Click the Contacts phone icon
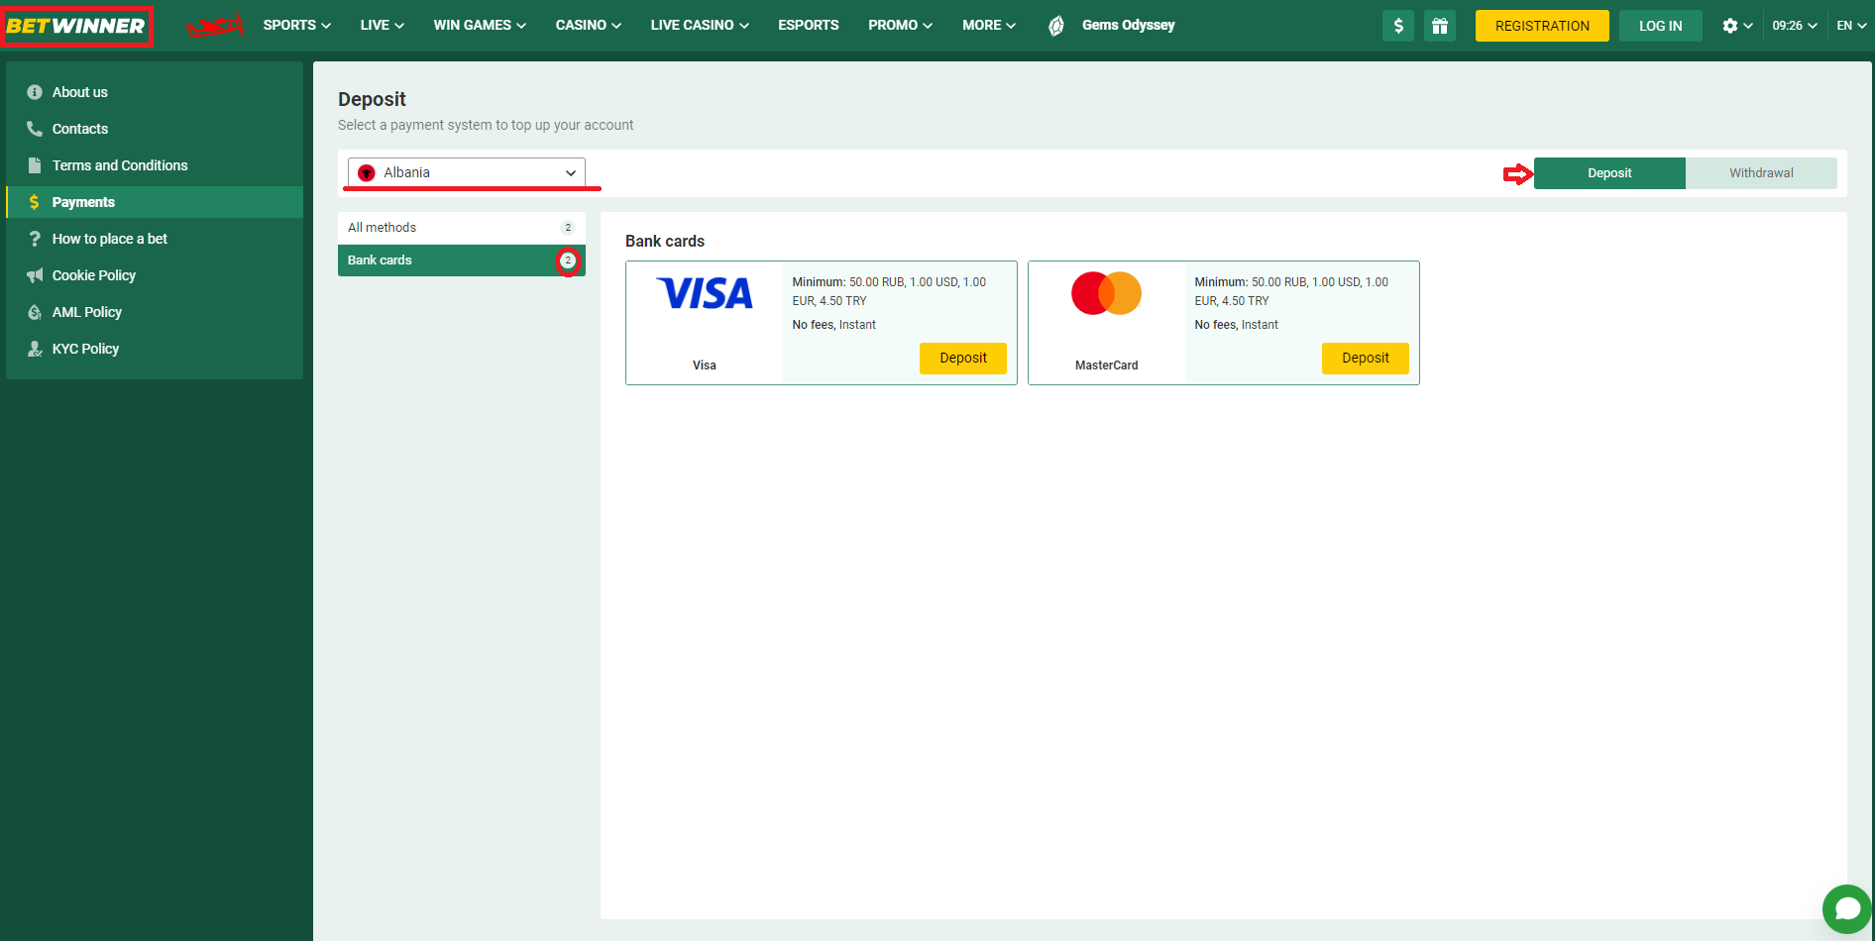 35,129
